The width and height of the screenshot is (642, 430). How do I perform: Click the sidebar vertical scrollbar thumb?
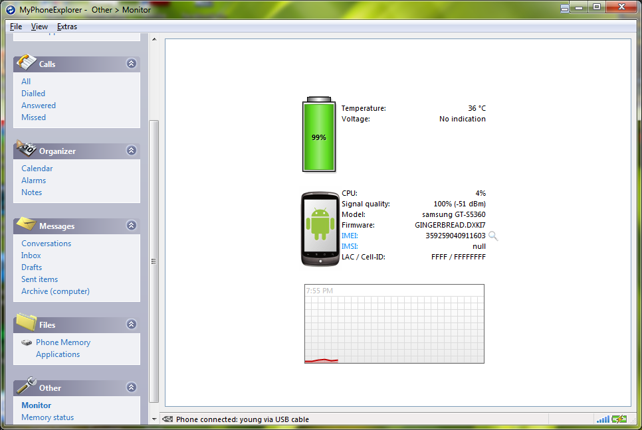(x=154, y=261)
